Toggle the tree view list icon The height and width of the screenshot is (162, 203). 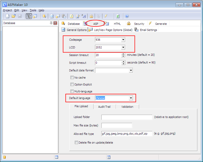coord(29,16)
